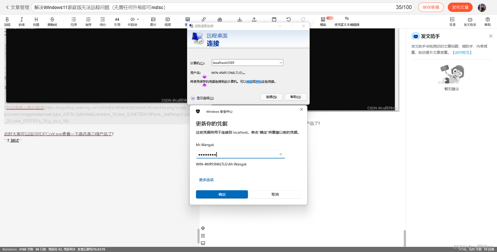Open the table of contents (目录)

pos(452,21)
